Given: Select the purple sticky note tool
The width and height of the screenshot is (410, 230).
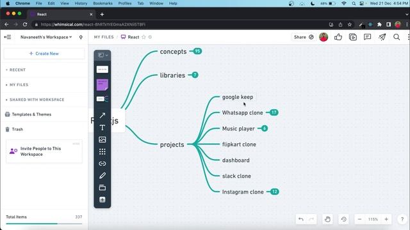Looking at the screenshot, I should coord(102,85).
